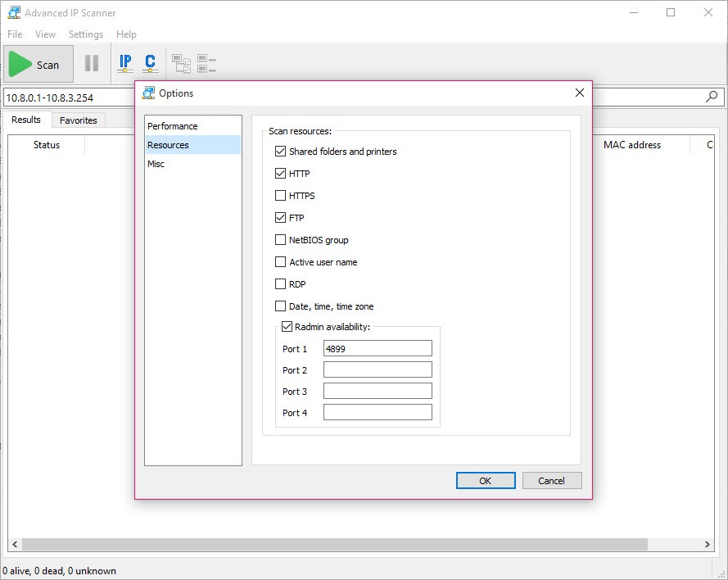The height and width of the screenshot is (580, 728).
Task: Click the Advanced IP Scanner title icon
Action: pos(14,12)
